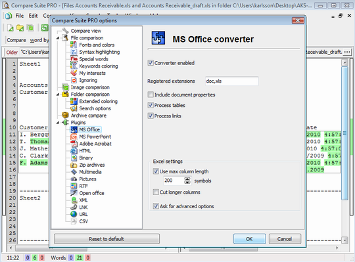Image resolution: width=355 pixels, height=262 pixels.
Task: Collapse the File comparison tree node
Action: [58, 38]
